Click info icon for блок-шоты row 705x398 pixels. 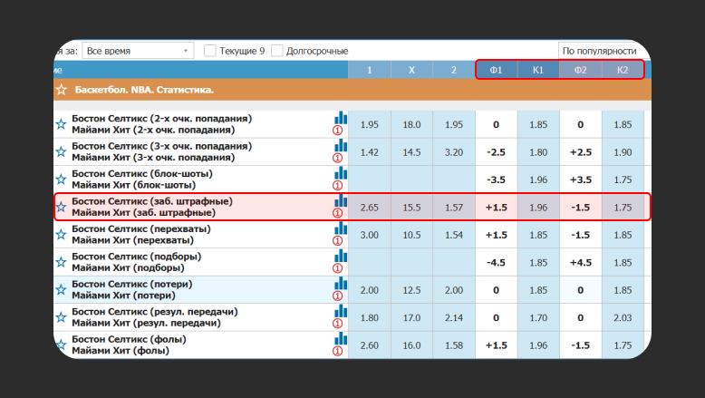click(x=338, y=185)
